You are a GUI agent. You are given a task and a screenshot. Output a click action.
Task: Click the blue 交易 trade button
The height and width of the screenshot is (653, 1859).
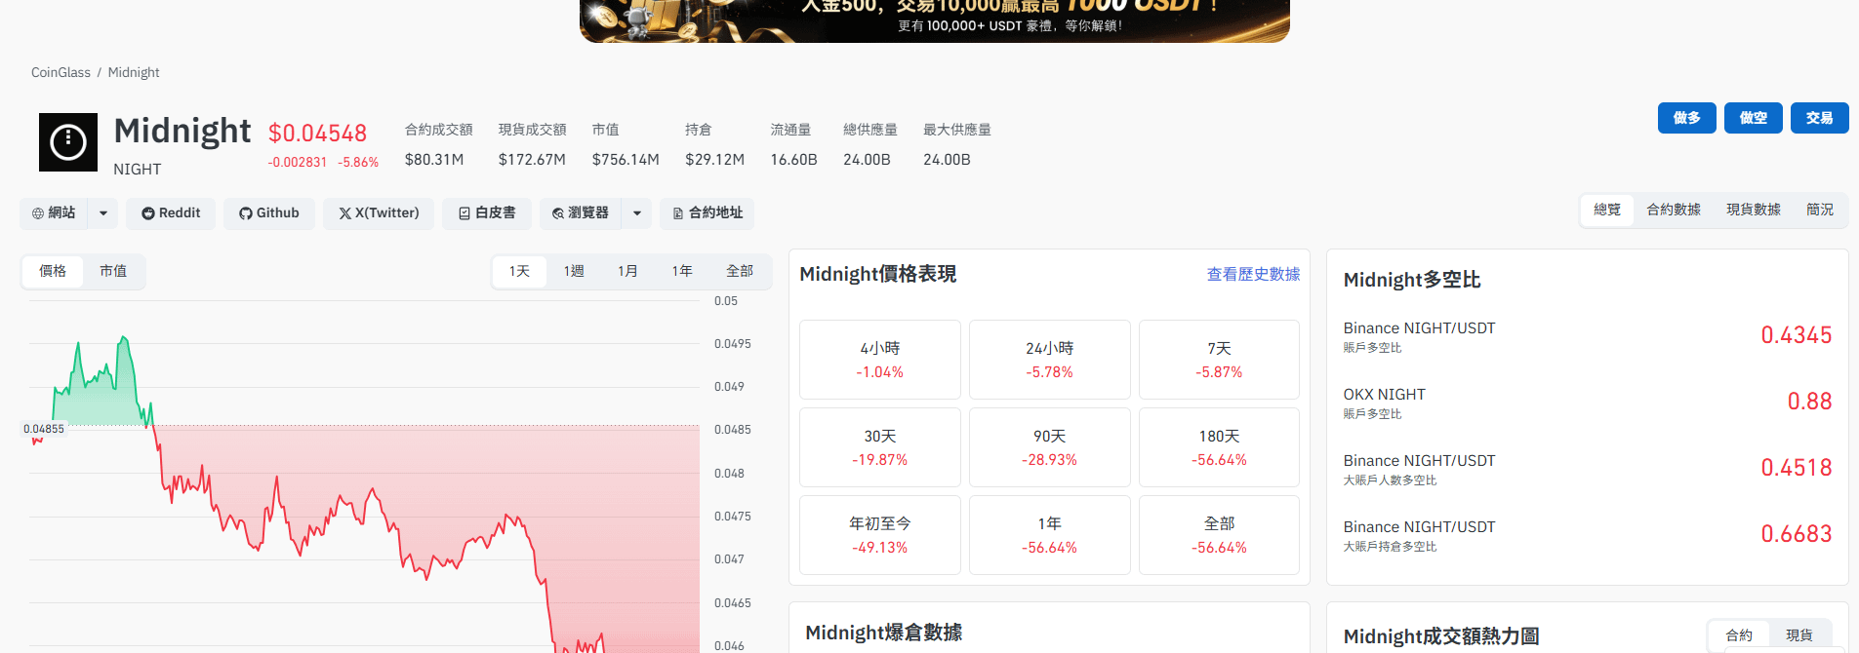[1820, 118]
